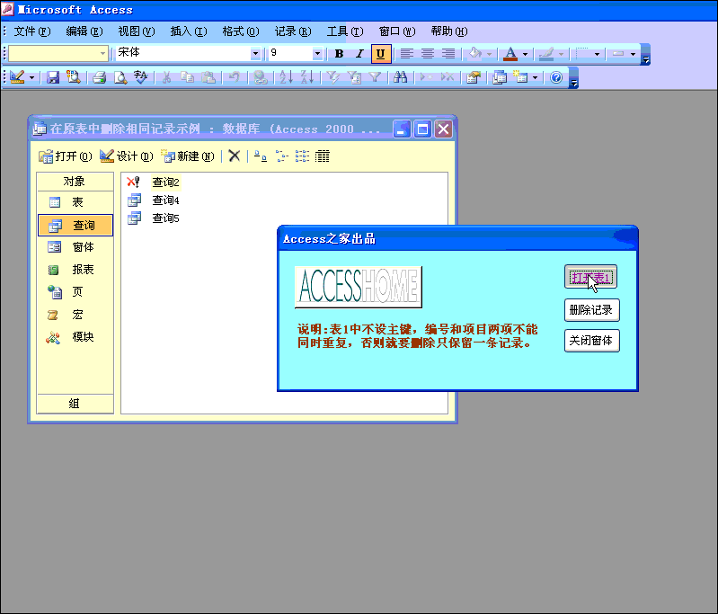Viewport: 718px width, 614px height.
Task: Click the Paste clipboard icon
Action: 208,77
